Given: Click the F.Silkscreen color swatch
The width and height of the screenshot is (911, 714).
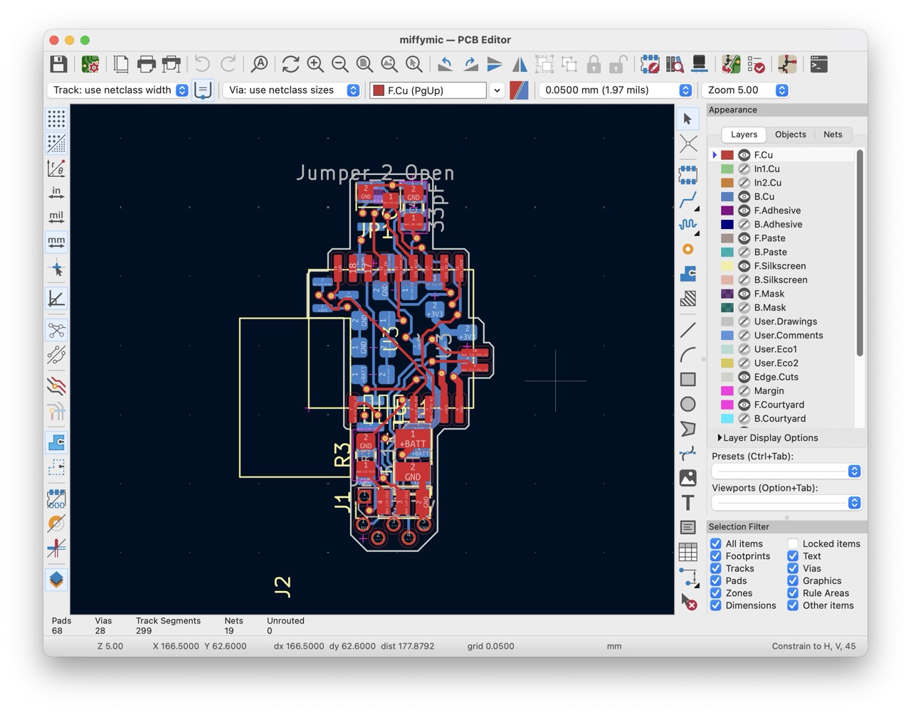Looking at the screenshot, I should point(727,266).
